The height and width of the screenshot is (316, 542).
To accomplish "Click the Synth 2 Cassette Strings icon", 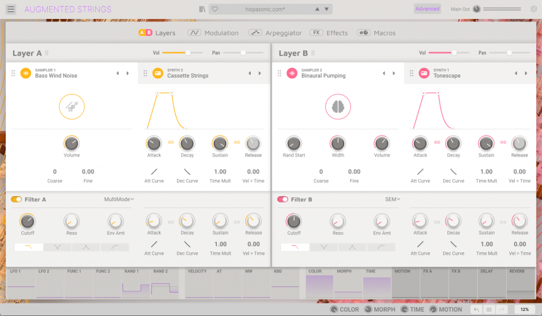I will (158, 73).
